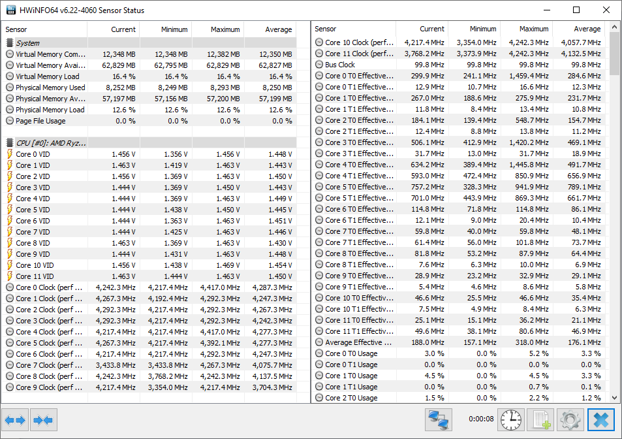
Task: Click the 57,197 MB Physical Memory Available value
Action: [119, 99]
